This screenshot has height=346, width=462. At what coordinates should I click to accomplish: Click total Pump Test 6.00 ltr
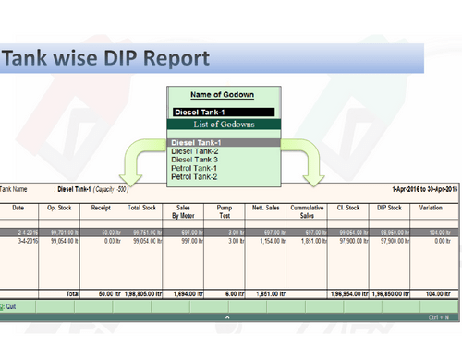click(235, 294)
